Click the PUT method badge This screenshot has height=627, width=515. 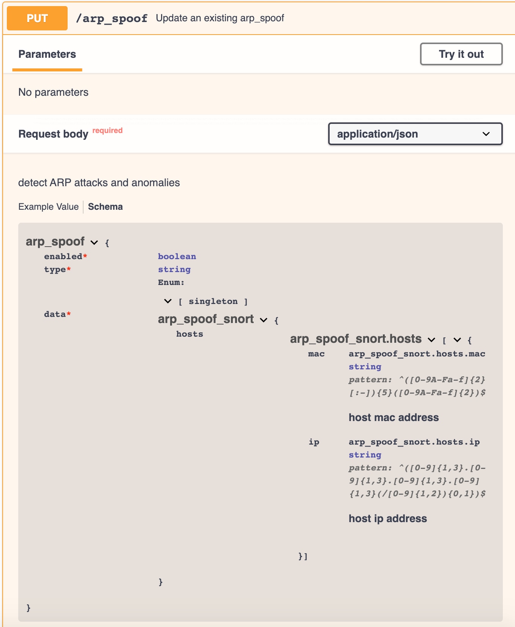click(37, 18)
